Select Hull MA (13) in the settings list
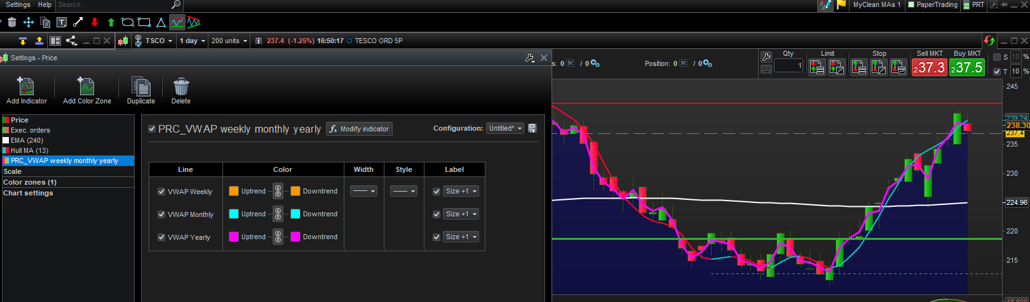This screenshot has width=1030, height=302. (68, 150)
